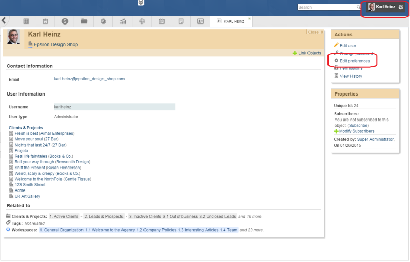This screenshot has height=262, width=410.
Task: Expand the top panel with double chevron
Action: (141, 3)
